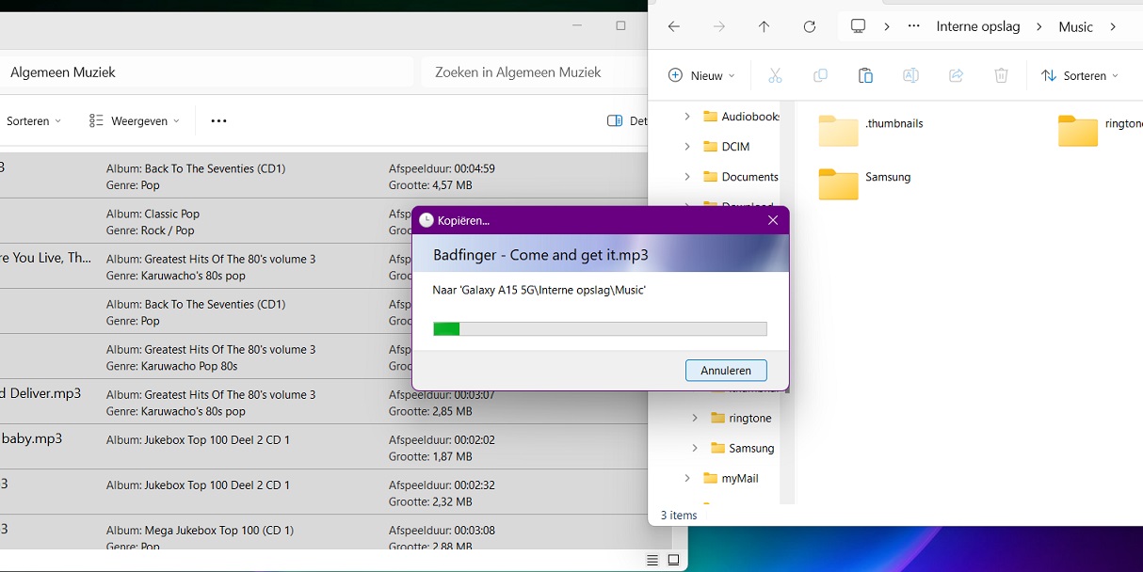Select Interne opslag in breadcrumb path

tap(977, 26)
